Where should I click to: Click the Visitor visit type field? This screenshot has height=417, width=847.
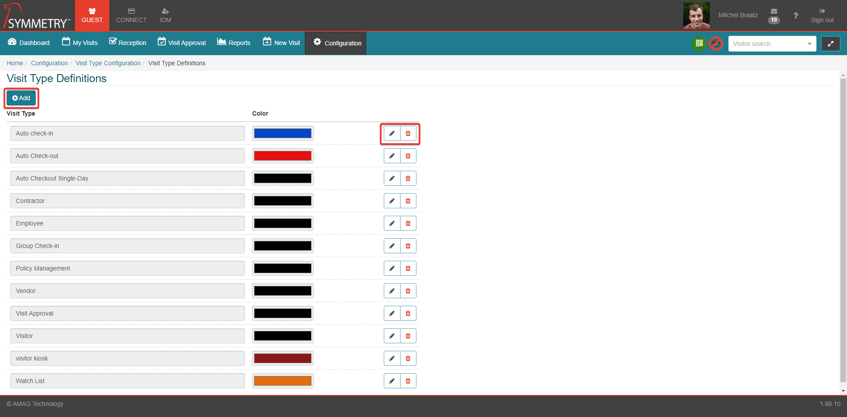click(x=127, y=336)
